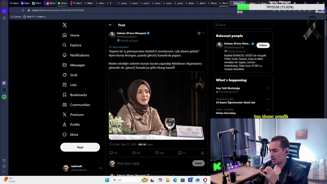Click the share icon on the post
This screenshot has height=184, width=327.
point(202,153)
